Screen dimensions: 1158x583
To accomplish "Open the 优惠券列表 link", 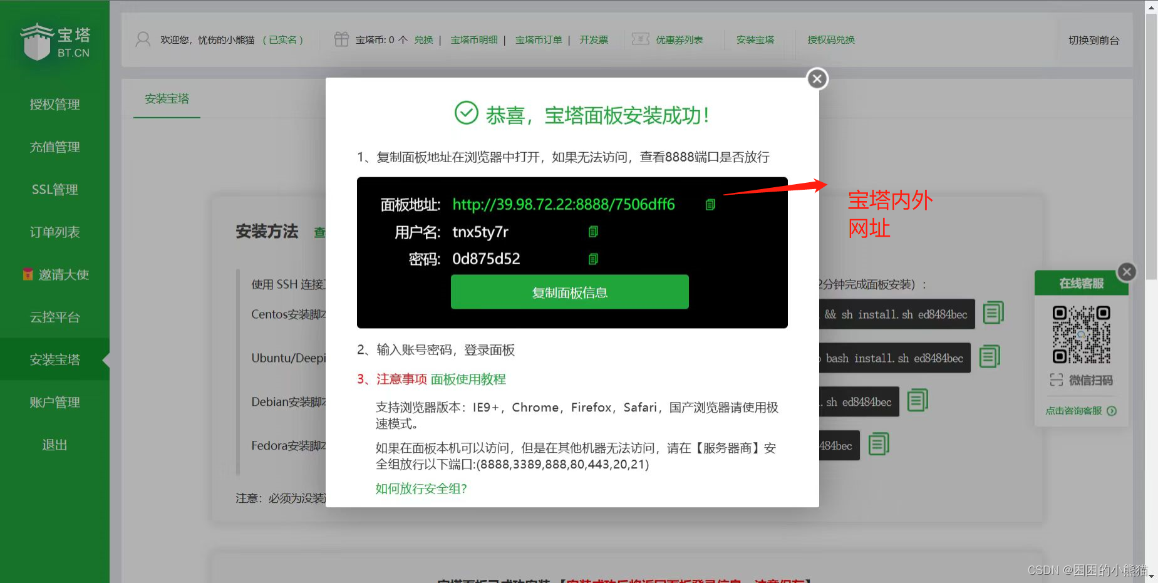I will pyautogui.click(x=680, y=40).
